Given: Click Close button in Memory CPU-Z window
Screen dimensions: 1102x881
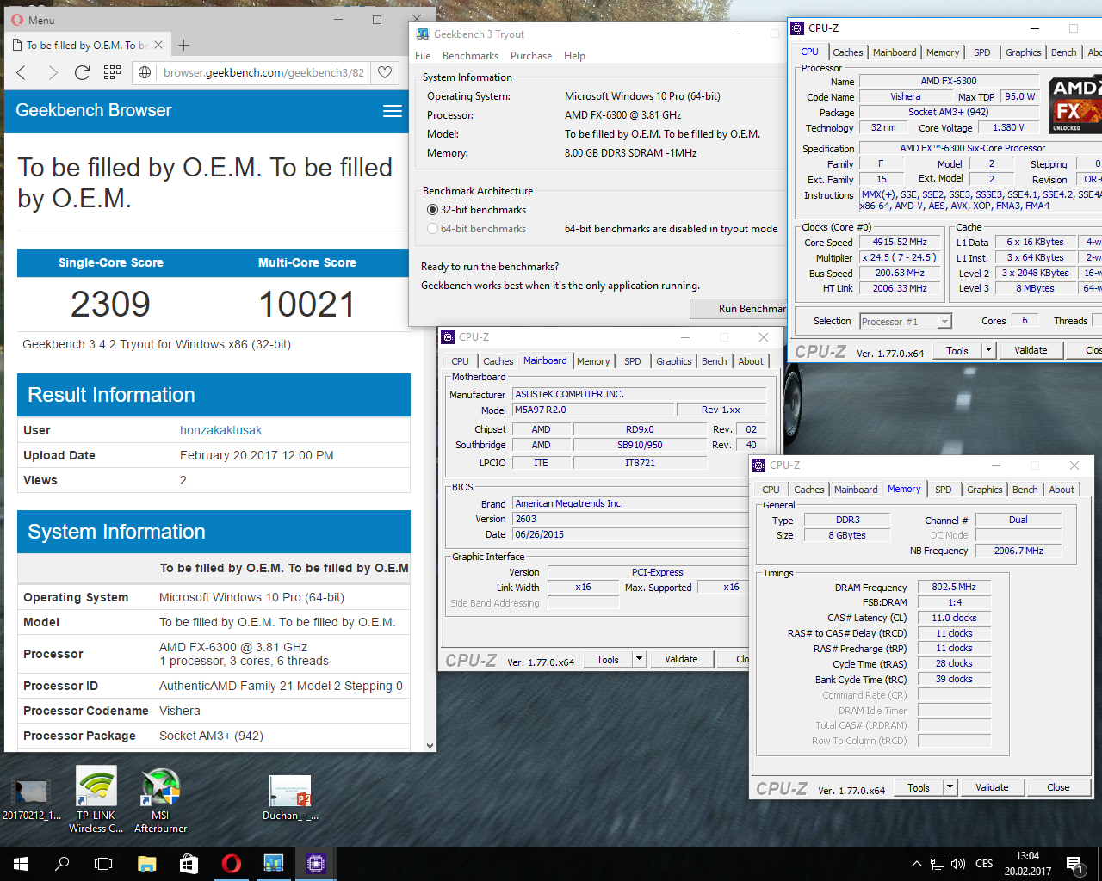Looking at the screenshot, I should pyautogui.click(x=1058, y=787).
